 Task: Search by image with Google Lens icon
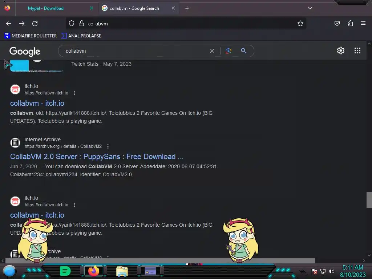point(228,51)
